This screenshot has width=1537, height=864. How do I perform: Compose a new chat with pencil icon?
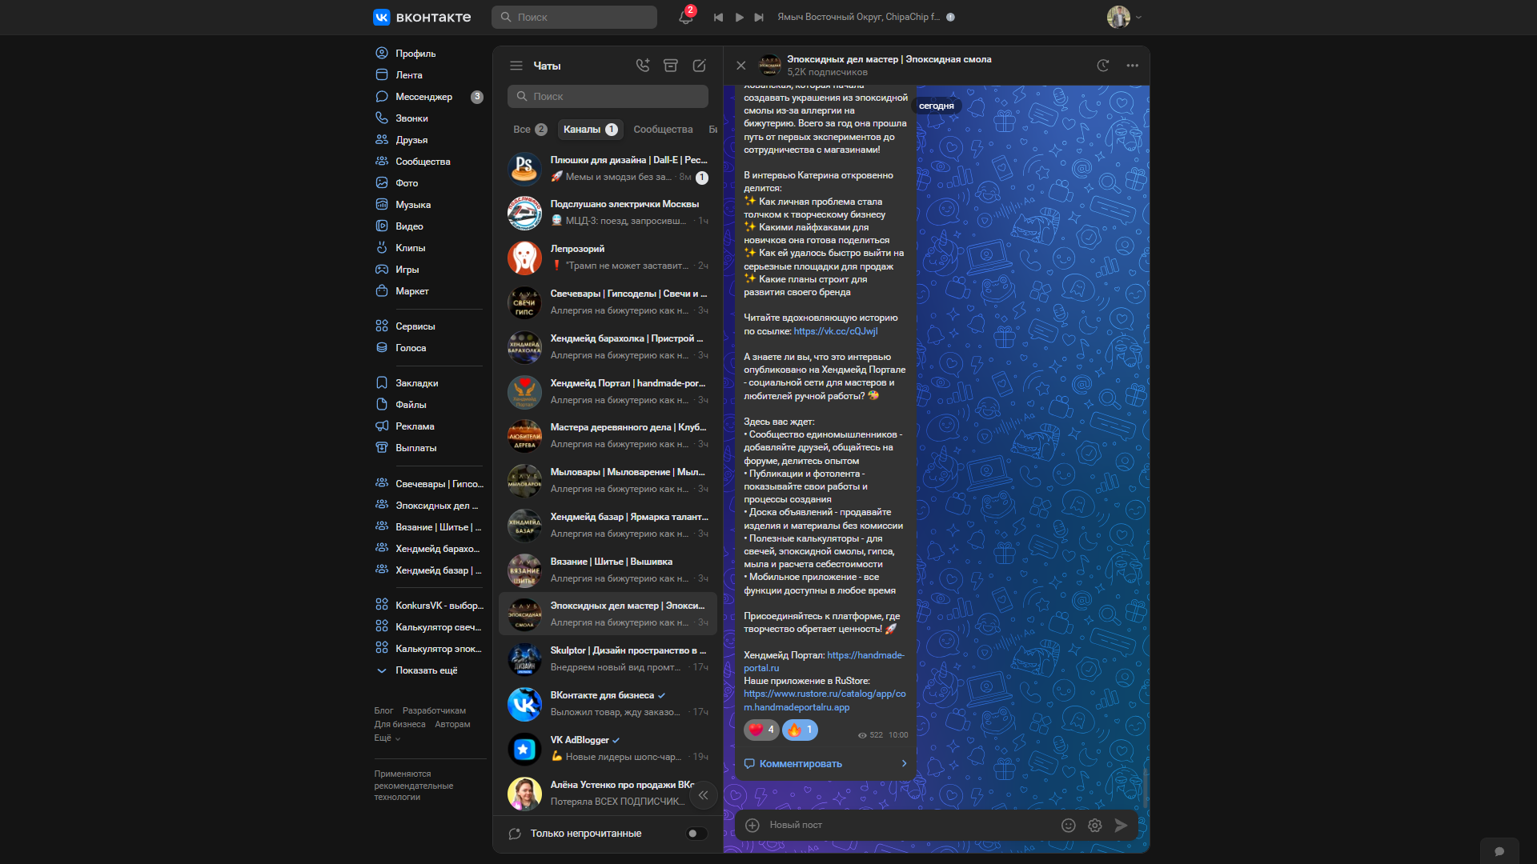(x=699, y=66)
